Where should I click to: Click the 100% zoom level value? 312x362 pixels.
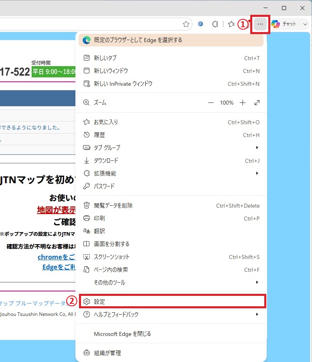[227, 103]
